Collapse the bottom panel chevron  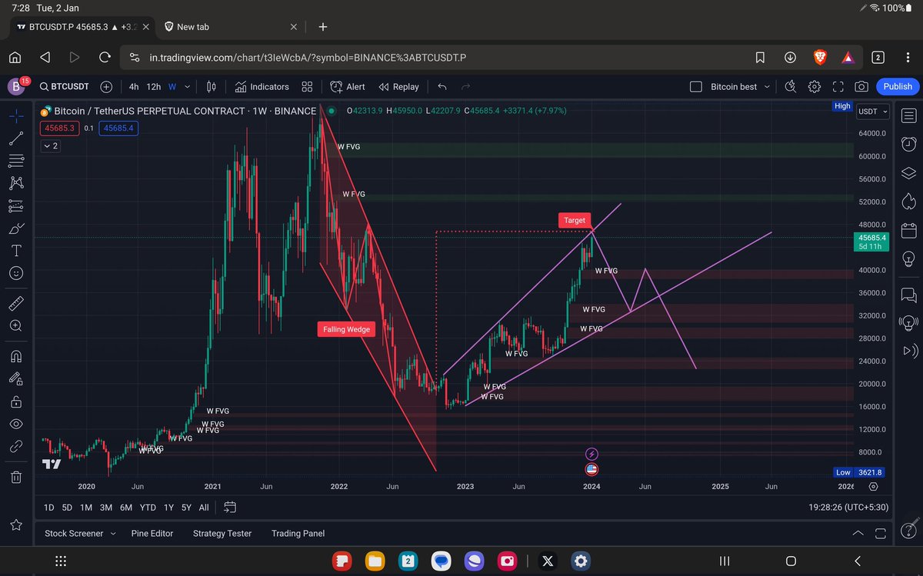pyautogui.click(x=858, y=533)
